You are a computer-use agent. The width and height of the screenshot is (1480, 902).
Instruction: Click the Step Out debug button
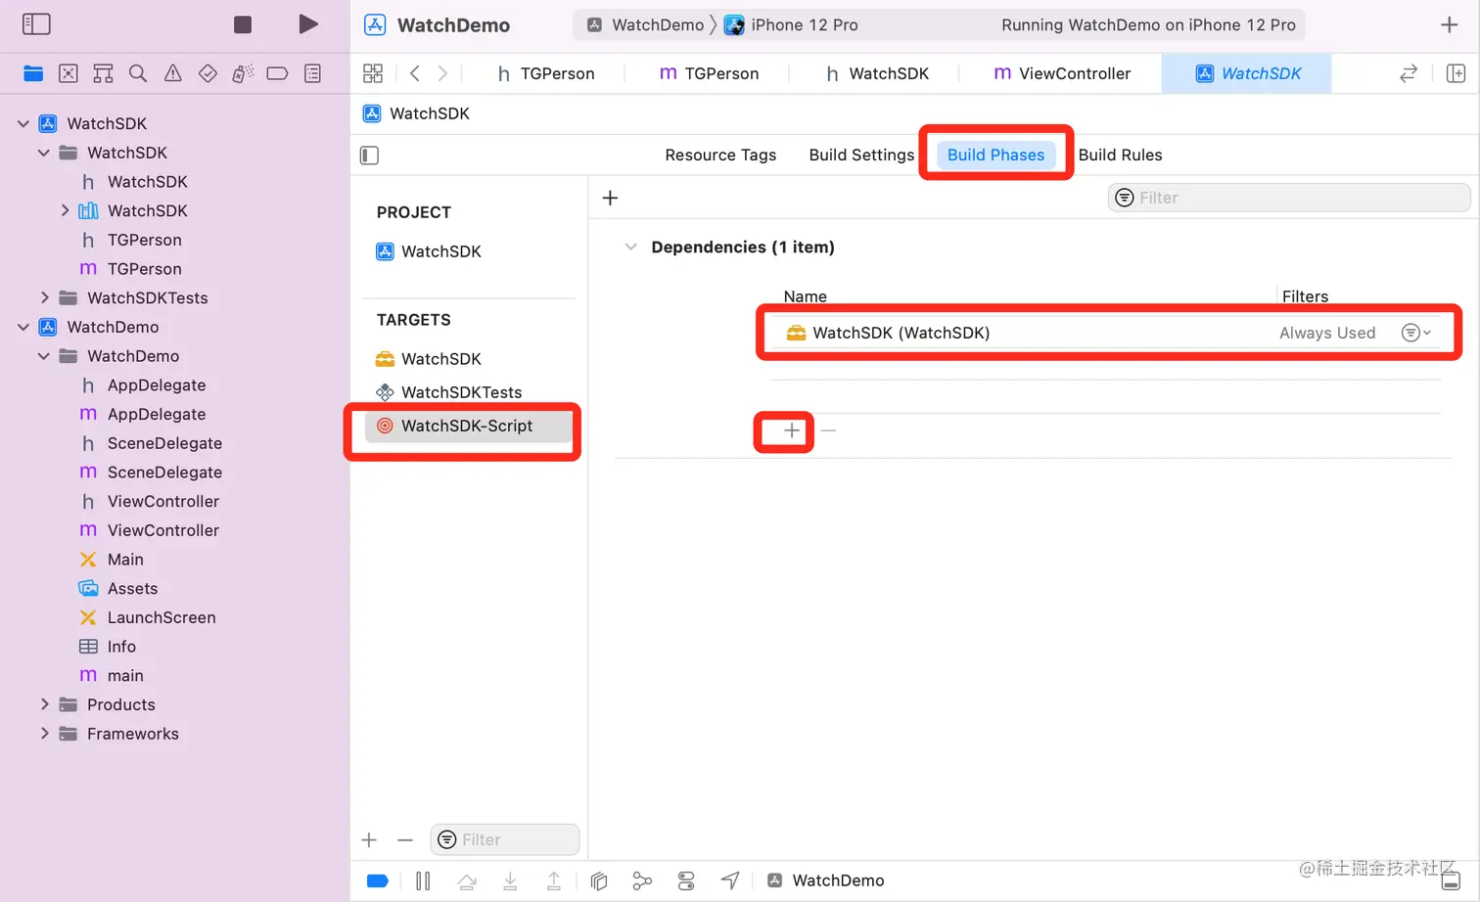(x=554, y=881)
